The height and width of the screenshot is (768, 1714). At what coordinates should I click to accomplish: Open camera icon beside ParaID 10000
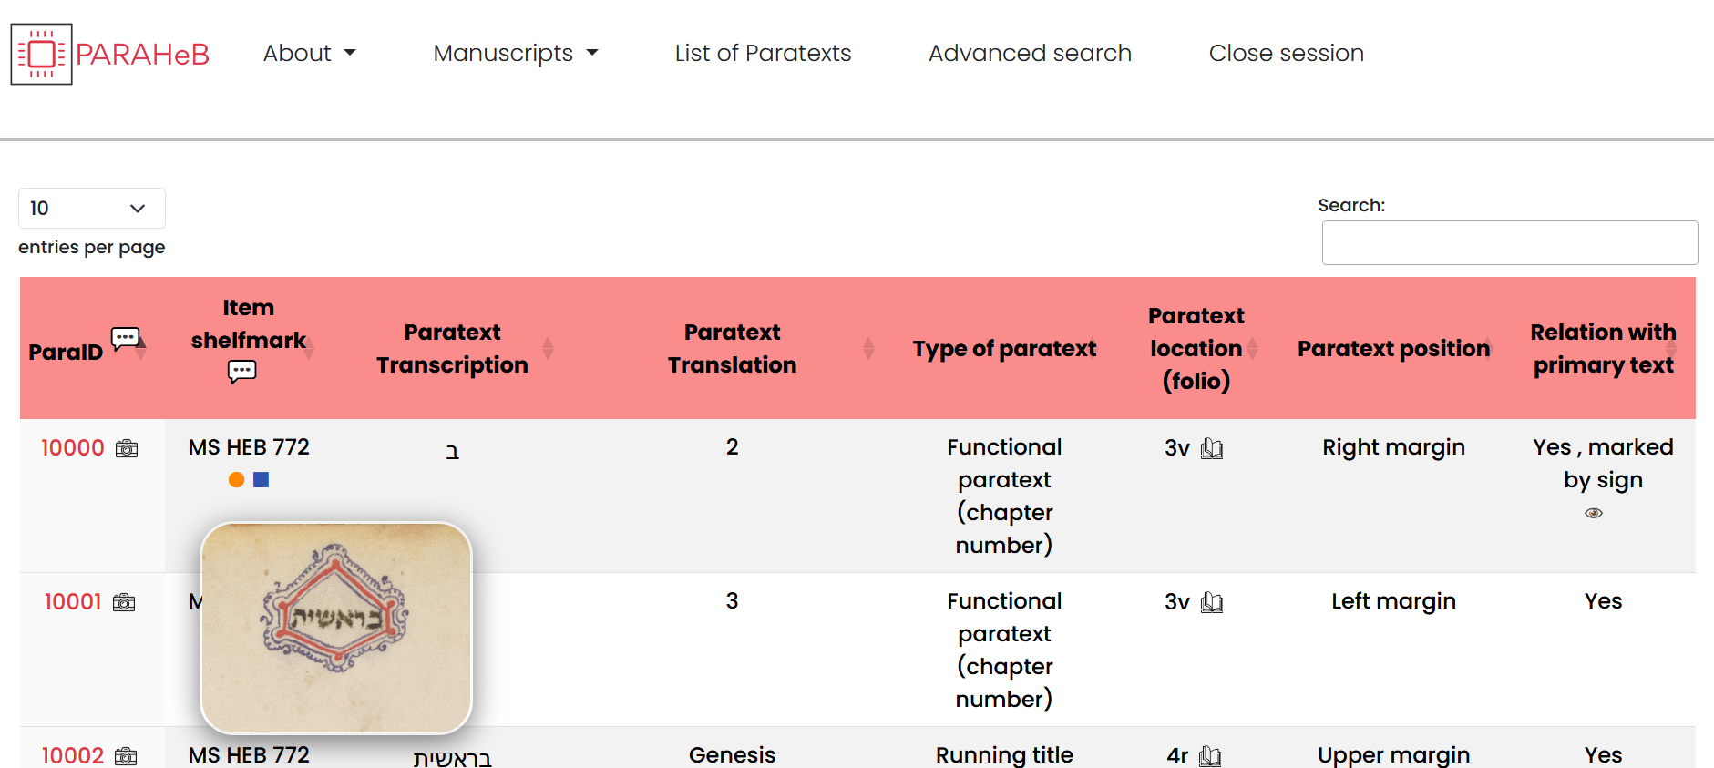click(127, 448)
